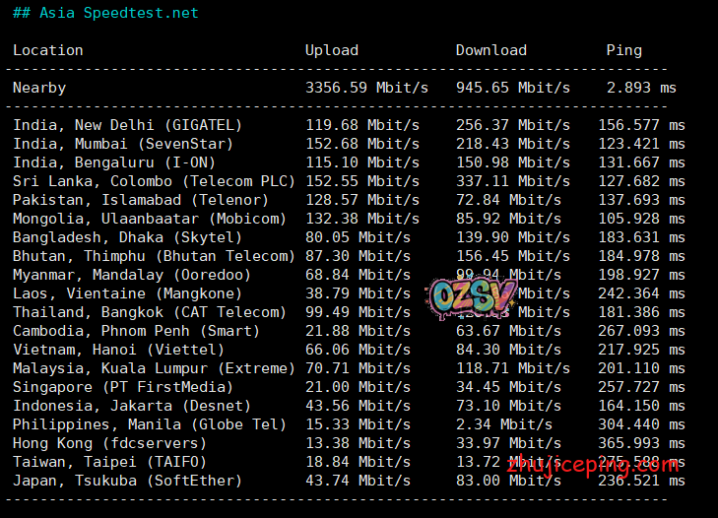Click the Pakistan, Islamabad (Telenor) row
Image resolution: width=718 pixels, height=518 pixels.
[x=140, y=200]
